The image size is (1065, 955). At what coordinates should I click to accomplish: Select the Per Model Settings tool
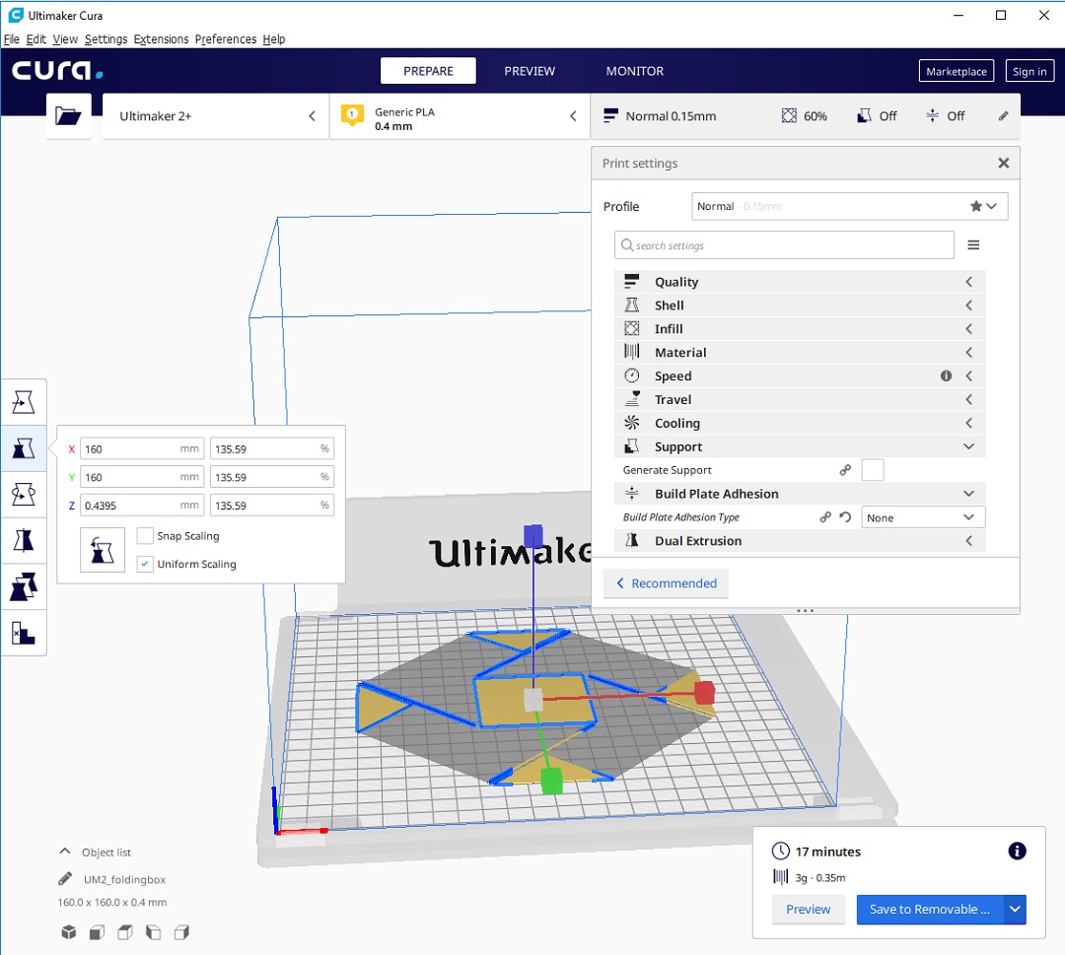(24, 586)
